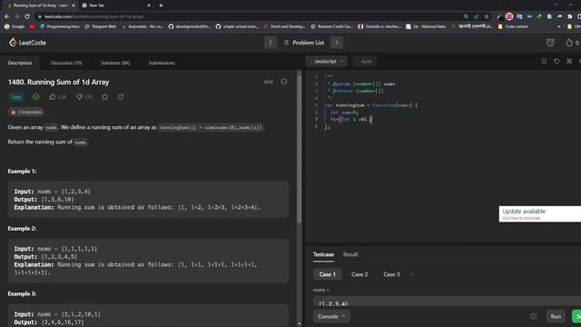
Task: Select test Case 2
Action: pyautogui.click(x=359, y=274)
